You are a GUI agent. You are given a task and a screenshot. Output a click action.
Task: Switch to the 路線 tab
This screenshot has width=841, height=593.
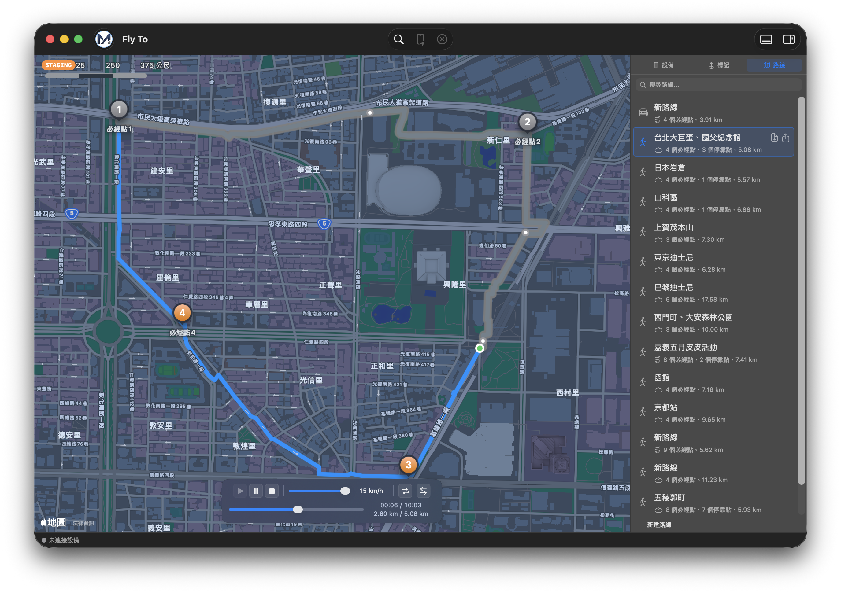pyautogui.click(x=774, y=65)
